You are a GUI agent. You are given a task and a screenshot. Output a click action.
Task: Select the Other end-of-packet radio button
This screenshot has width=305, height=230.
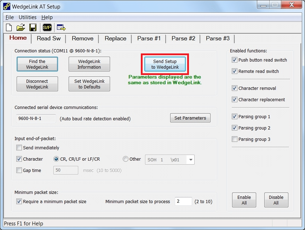pos(126,159)
